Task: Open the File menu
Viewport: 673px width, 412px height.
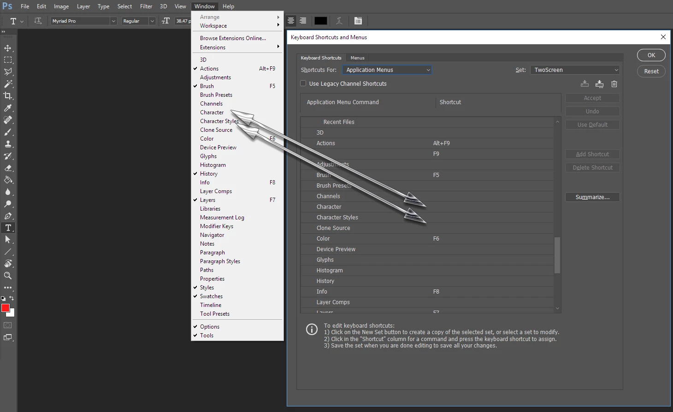Action: pos(25,6)
